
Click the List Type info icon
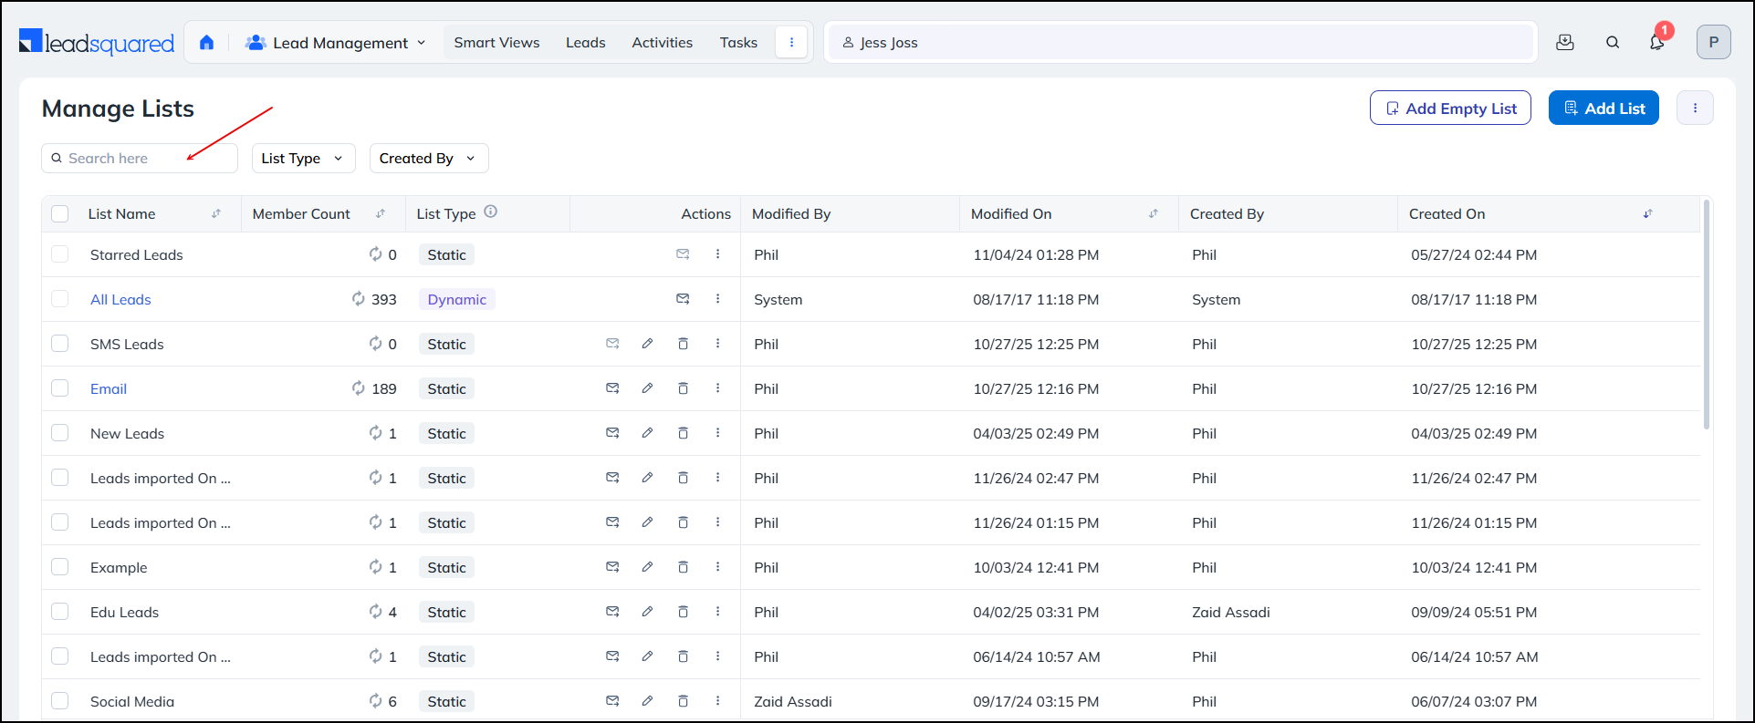point(490,212)
